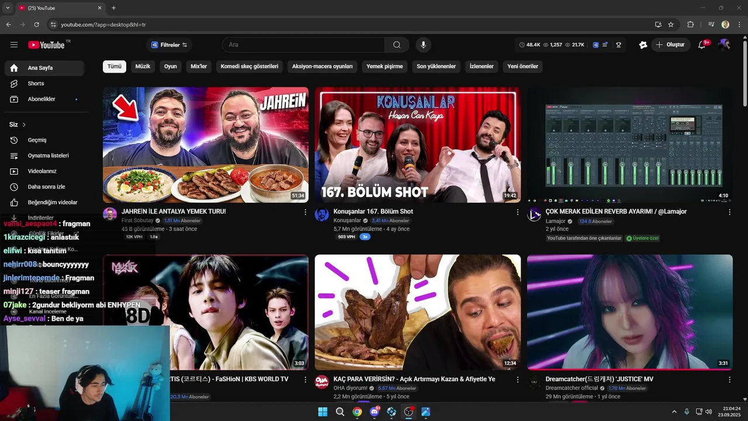Open options for Dreamcatcher JUSTICE MV
This screenshot has height=421, width=748.
coord(729,380)
